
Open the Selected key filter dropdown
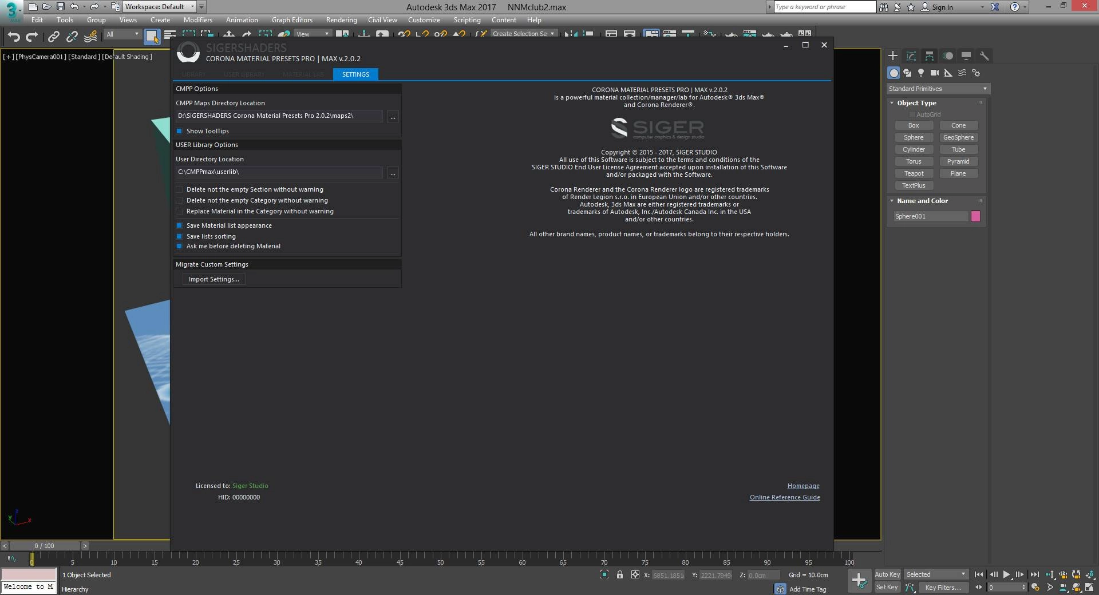coord(936,574)
